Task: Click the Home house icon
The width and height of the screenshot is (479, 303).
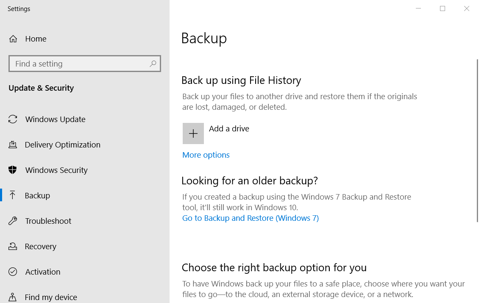Action: coord(13,39)
